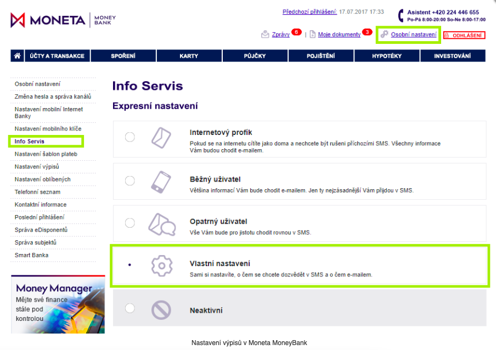Screen dimensions: 496x350
Task: Select the Vlastní nastavení radio button
Action: (x=129, y=264)
